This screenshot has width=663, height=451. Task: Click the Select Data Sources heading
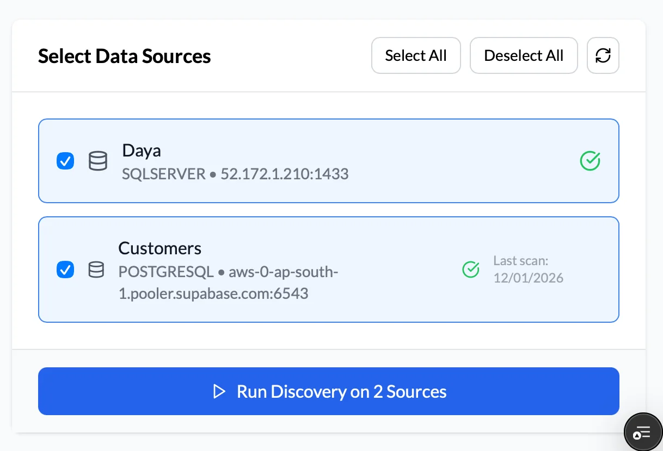pos(124,55)
